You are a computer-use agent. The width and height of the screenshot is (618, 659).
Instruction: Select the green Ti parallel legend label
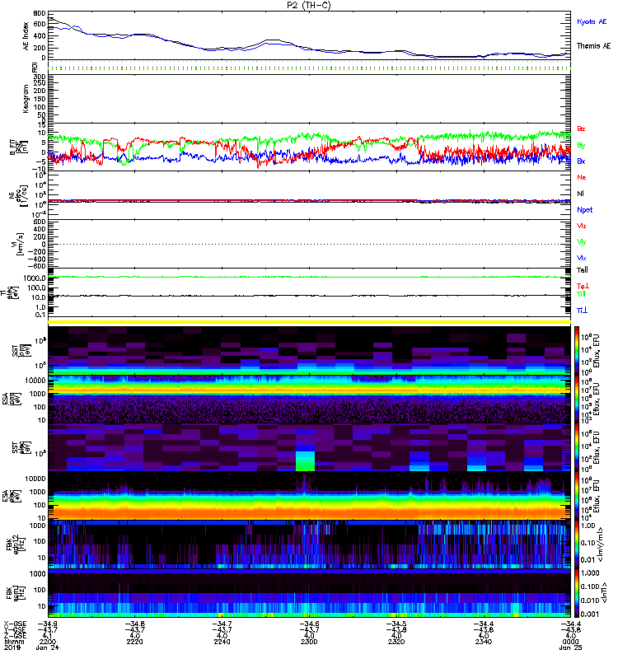(x=581, y=294)
